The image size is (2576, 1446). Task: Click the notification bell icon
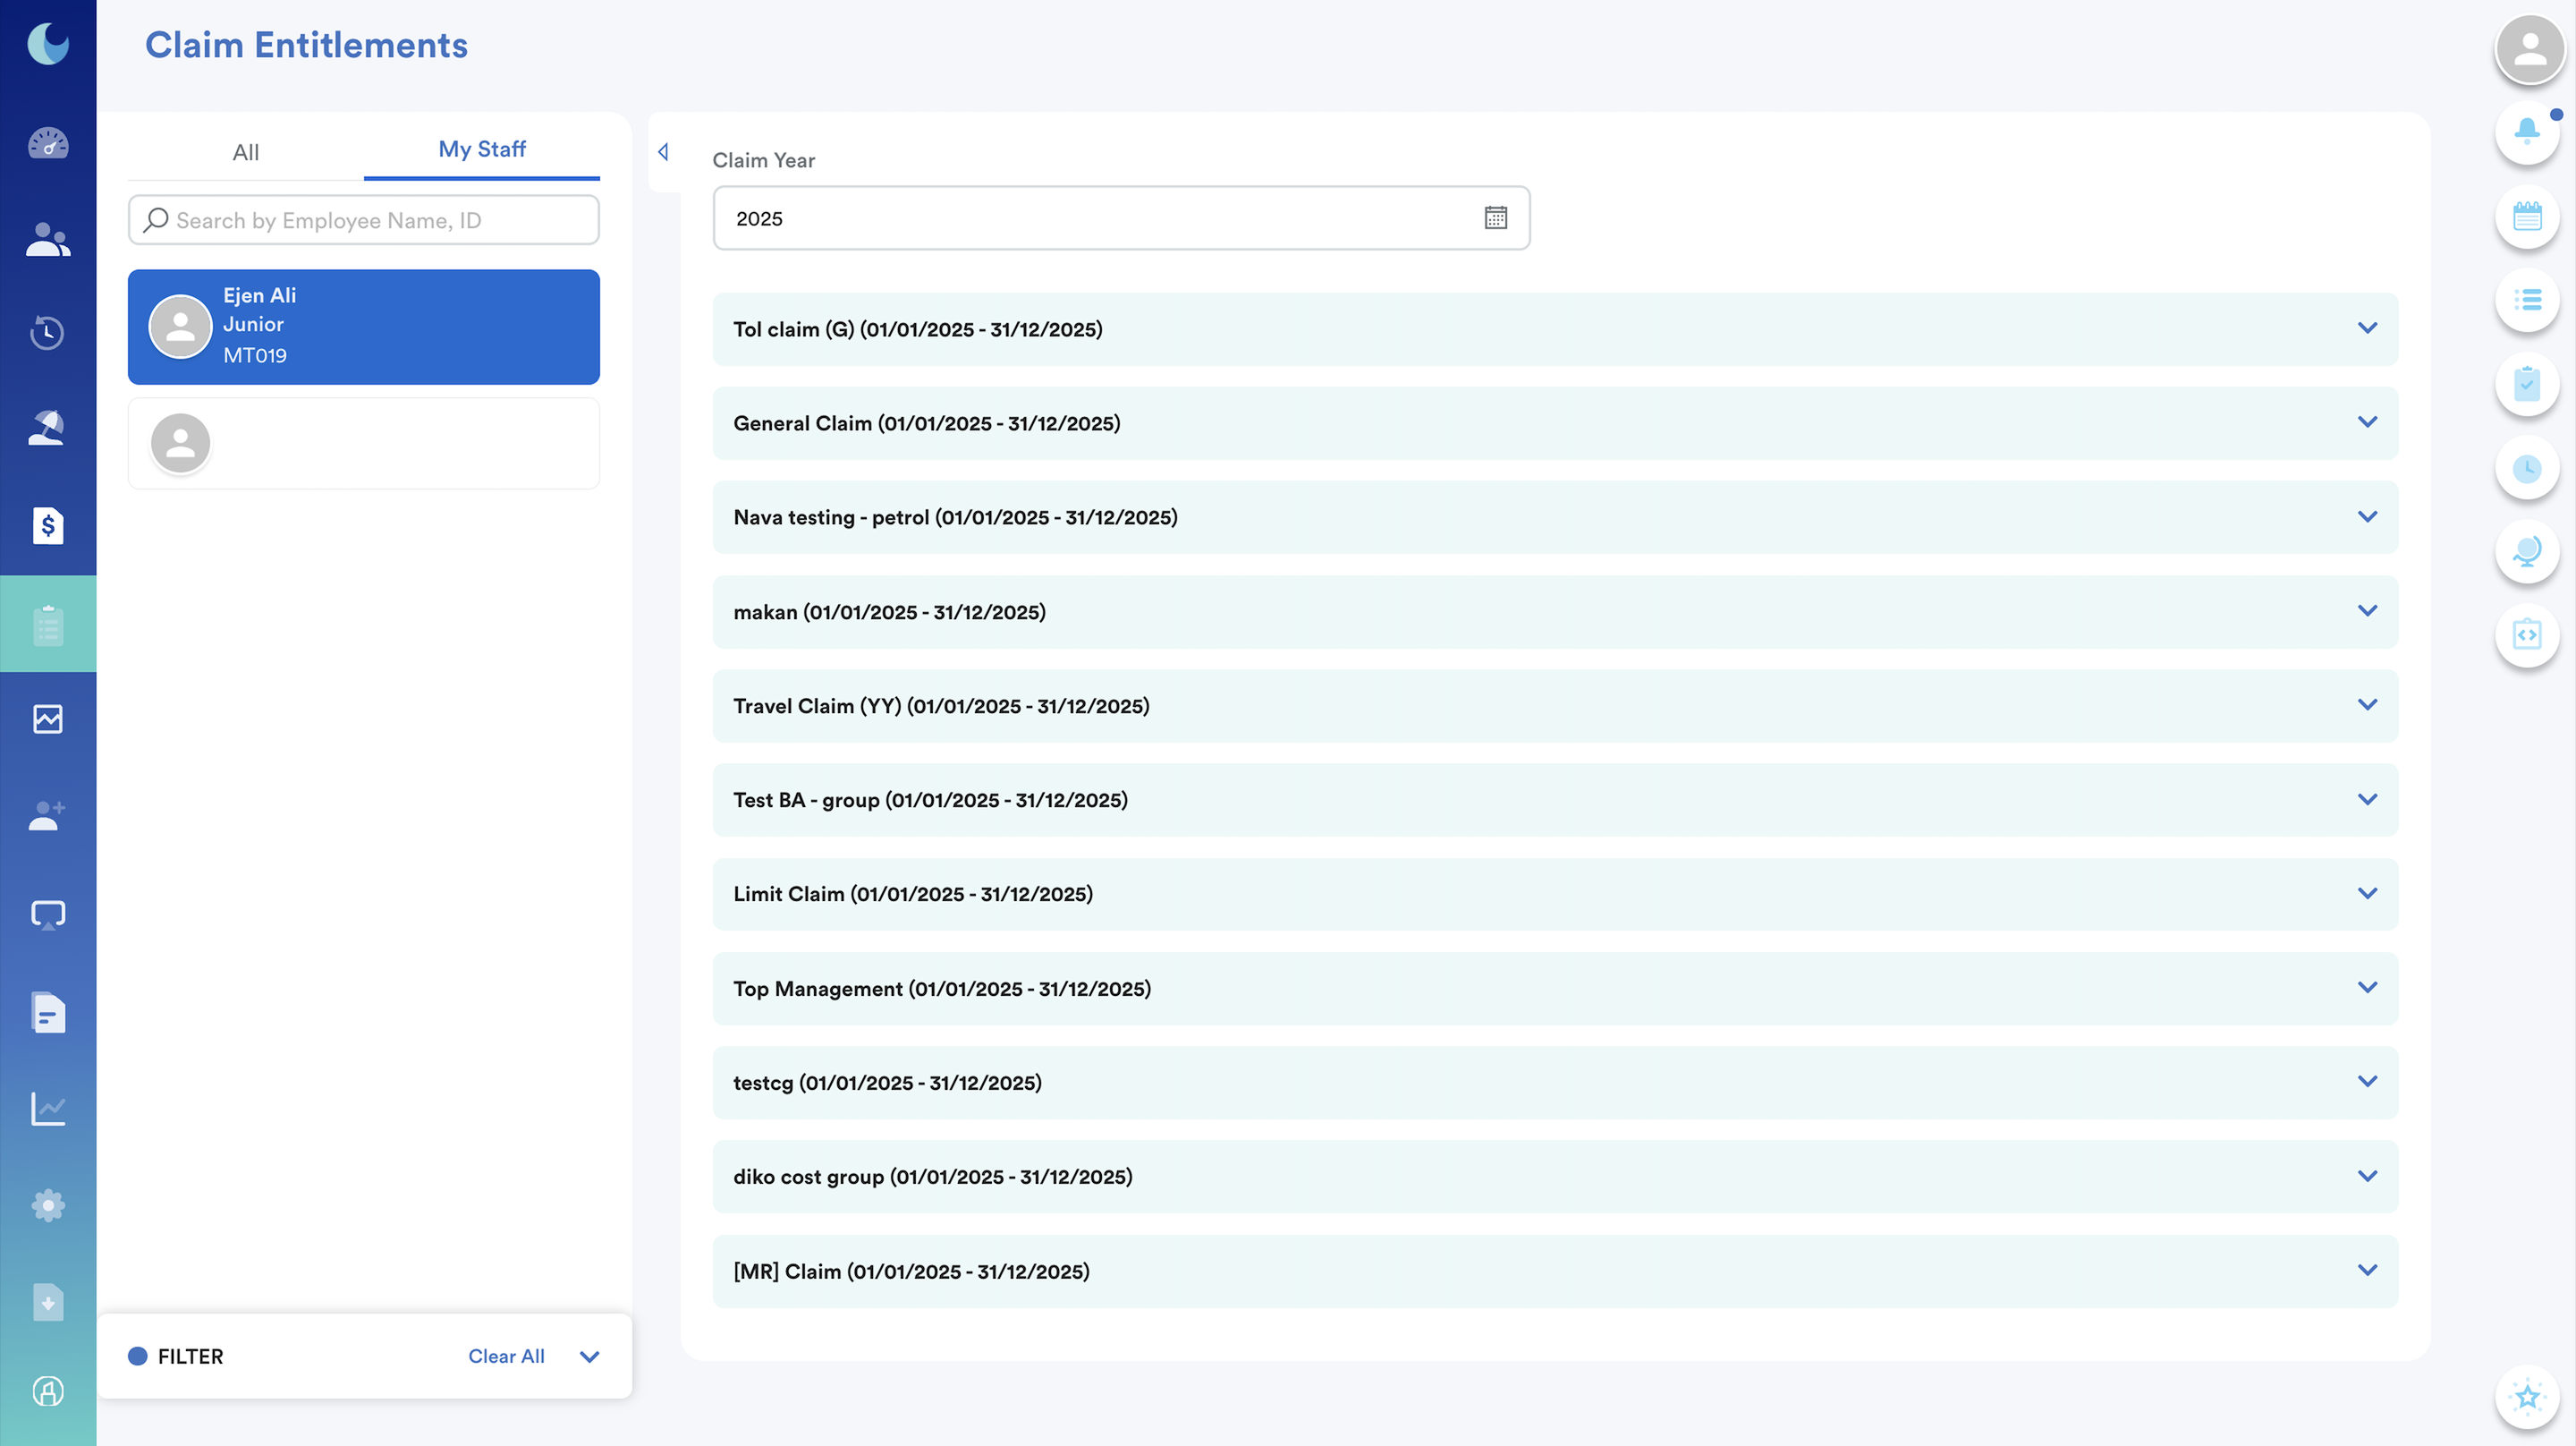click(x=2526, y=130)
